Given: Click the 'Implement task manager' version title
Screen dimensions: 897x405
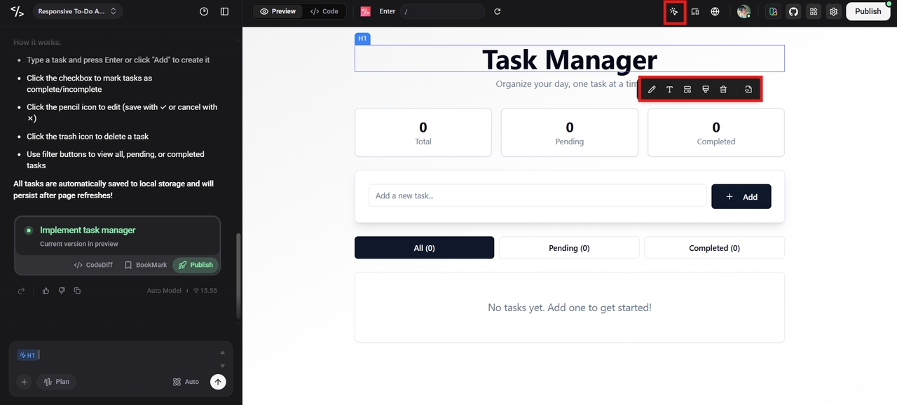Looking at the screenshot, I should click(x=88, y=230).
